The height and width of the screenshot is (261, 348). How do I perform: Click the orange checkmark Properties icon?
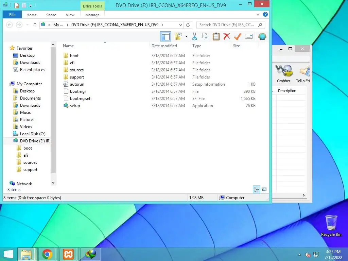click(238, 36)
